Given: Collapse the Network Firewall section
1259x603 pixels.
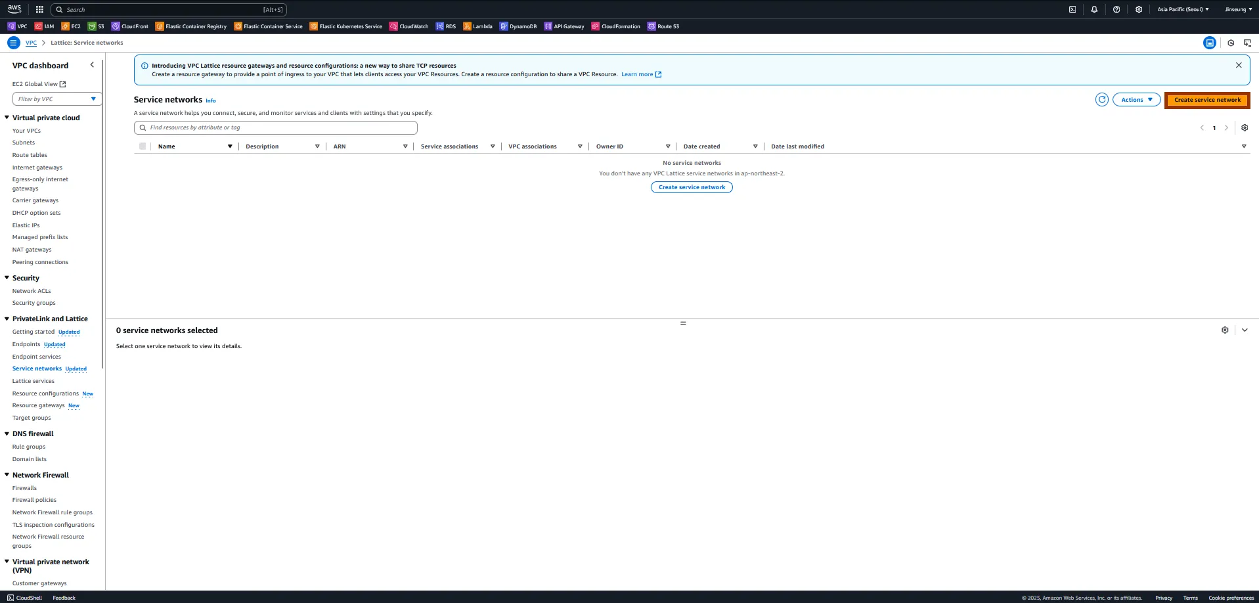Looking at the screenshot, I should [x=7, y=475].
